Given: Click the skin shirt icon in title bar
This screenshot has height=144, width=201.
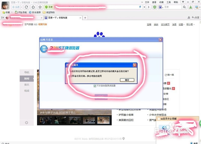Looking at the screenshot, I should pyautogui.click(x=183, y=2).
